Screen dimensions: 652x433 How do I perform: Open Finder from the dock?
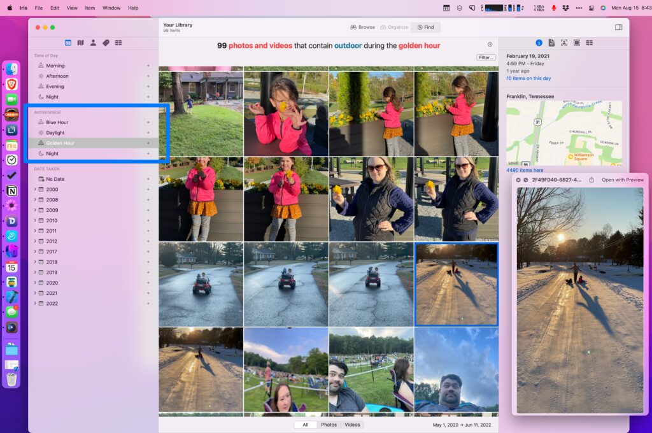pyautogui.click(x=11, y=69)
